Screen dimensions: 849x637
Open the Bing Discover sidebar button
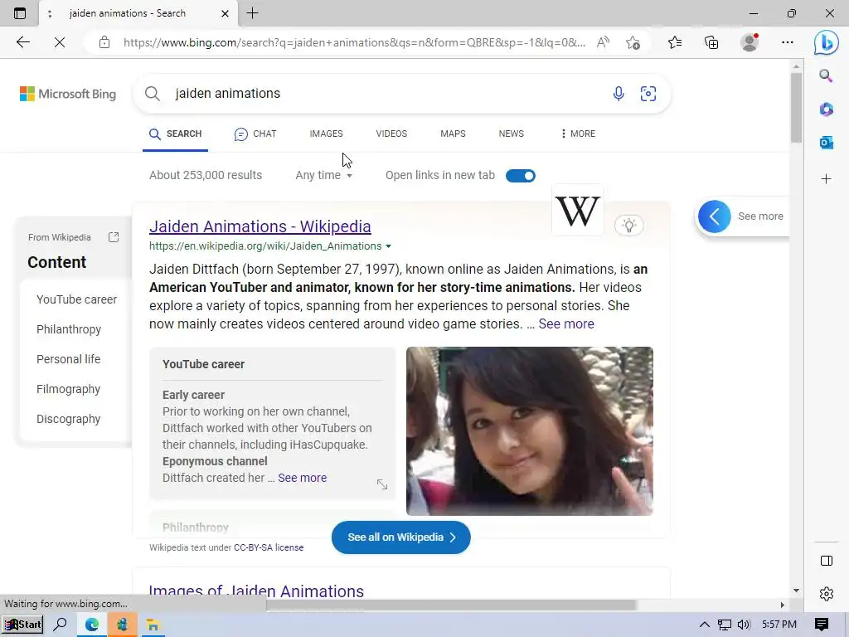tap(826, 42)
